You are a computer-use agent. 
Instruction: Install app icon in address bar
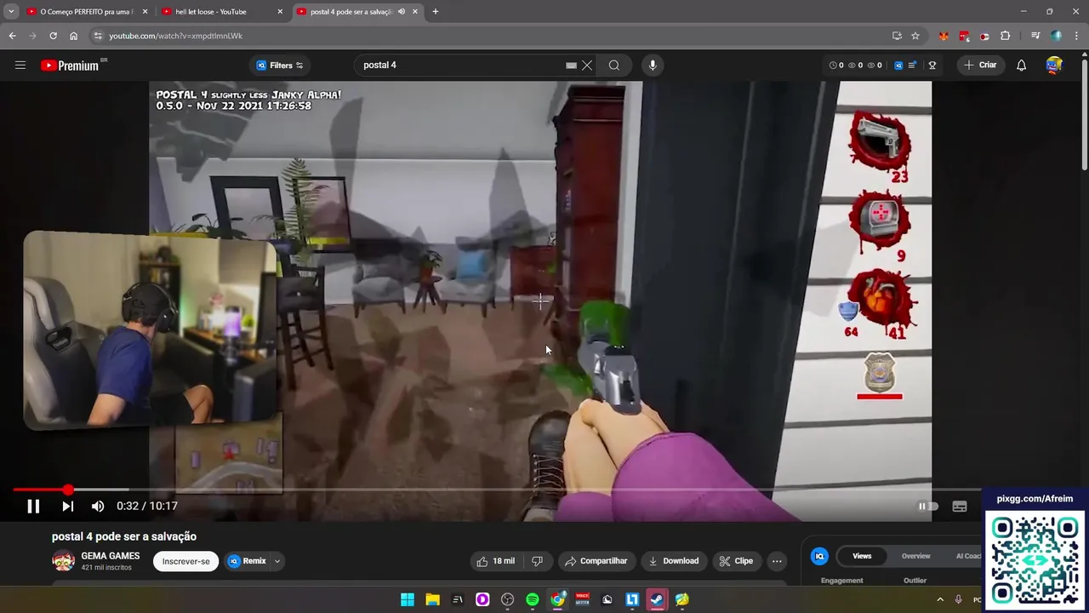(897, 36)
